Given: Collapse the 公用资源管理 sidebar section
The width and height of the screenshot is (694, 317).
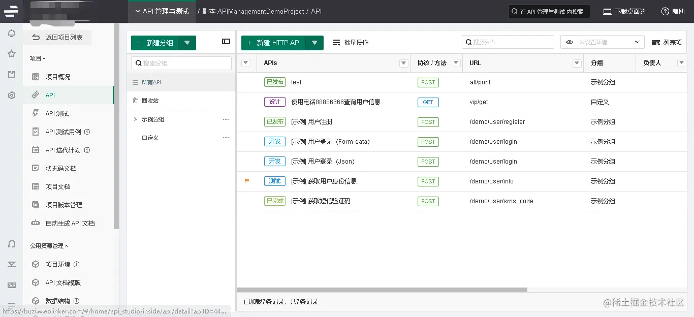Looking at the screenshot, I should [x=49, y=246].
